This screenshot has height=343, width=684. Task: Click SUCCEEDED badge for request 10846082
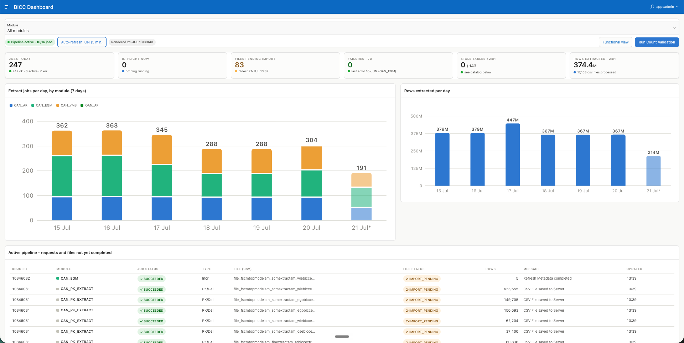[151, 279]
